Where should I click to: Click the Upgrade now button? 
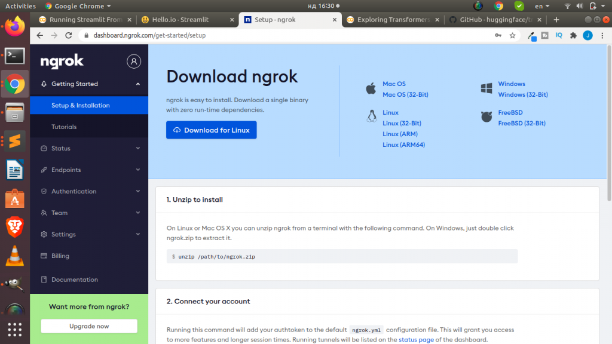(x=88, y=326)
